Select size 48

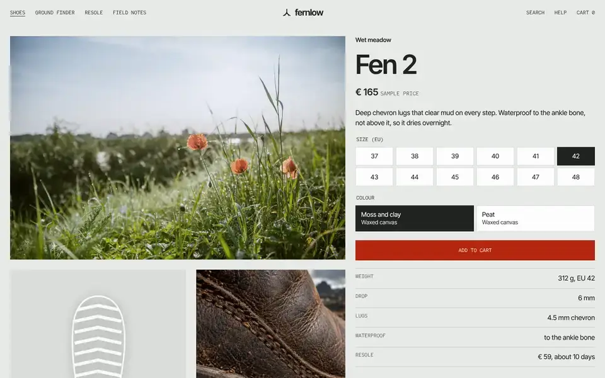(x=575, y=177)
